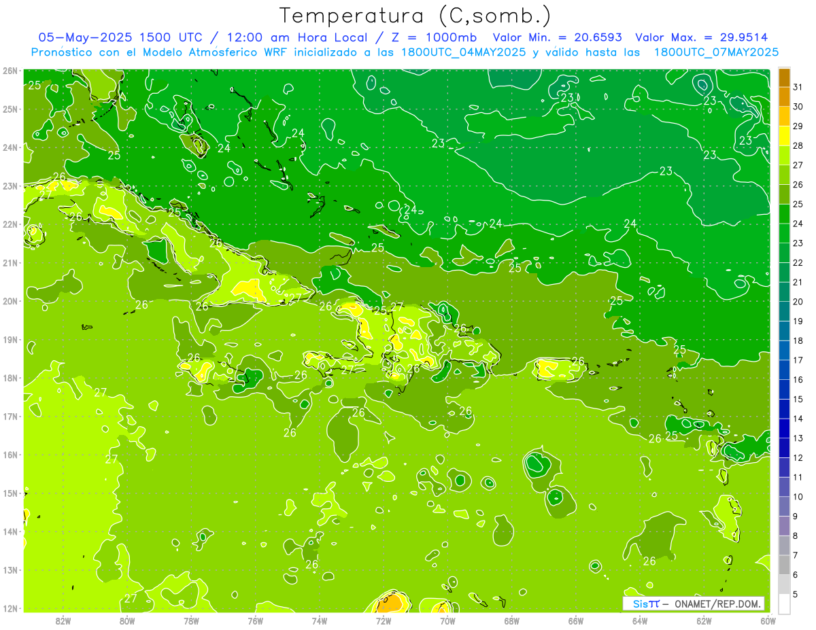
Task: Click the 18N latitude axis label
Action: [x=10, y=377]
